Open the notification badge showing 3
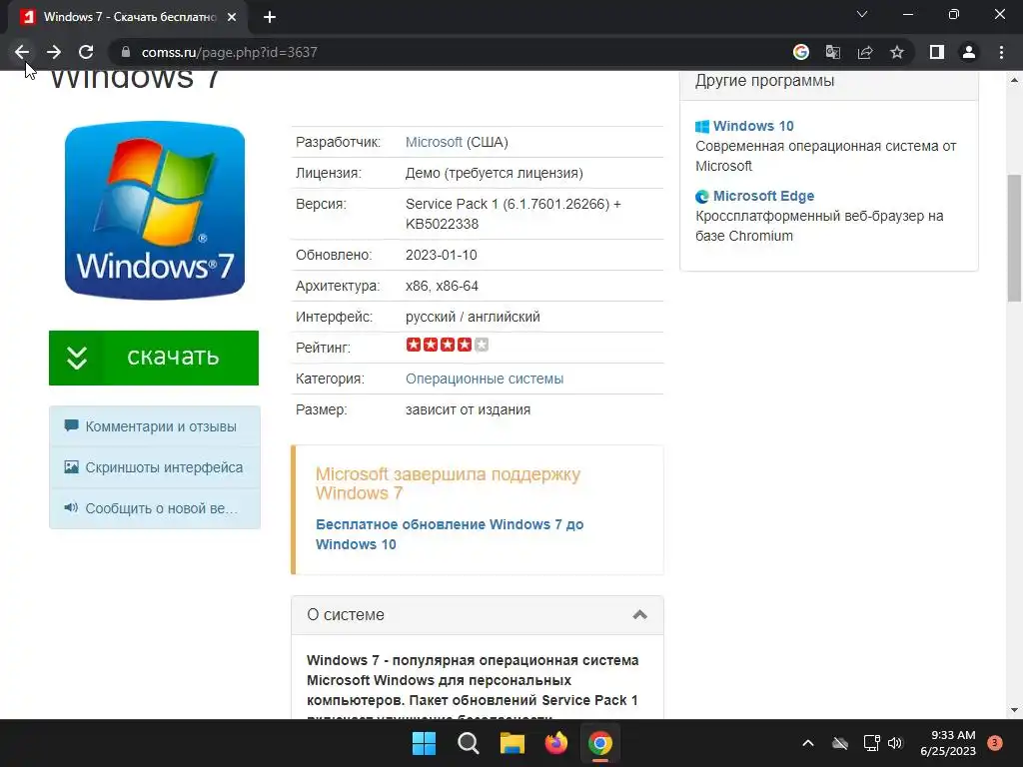The image size is (1023, 767). pos(995,743)
